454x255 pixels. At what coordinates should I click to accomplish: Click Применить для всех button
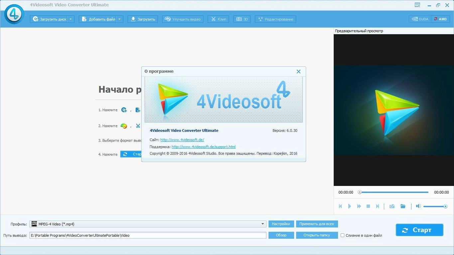317,224
